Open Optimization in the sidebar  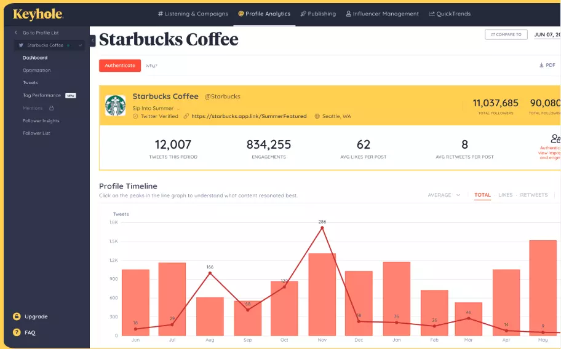(36, 71)
